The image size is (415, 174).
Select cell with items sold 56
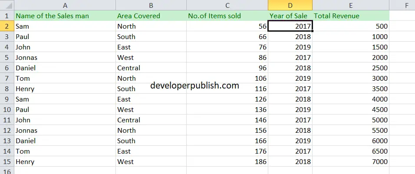tap(227, 26)
